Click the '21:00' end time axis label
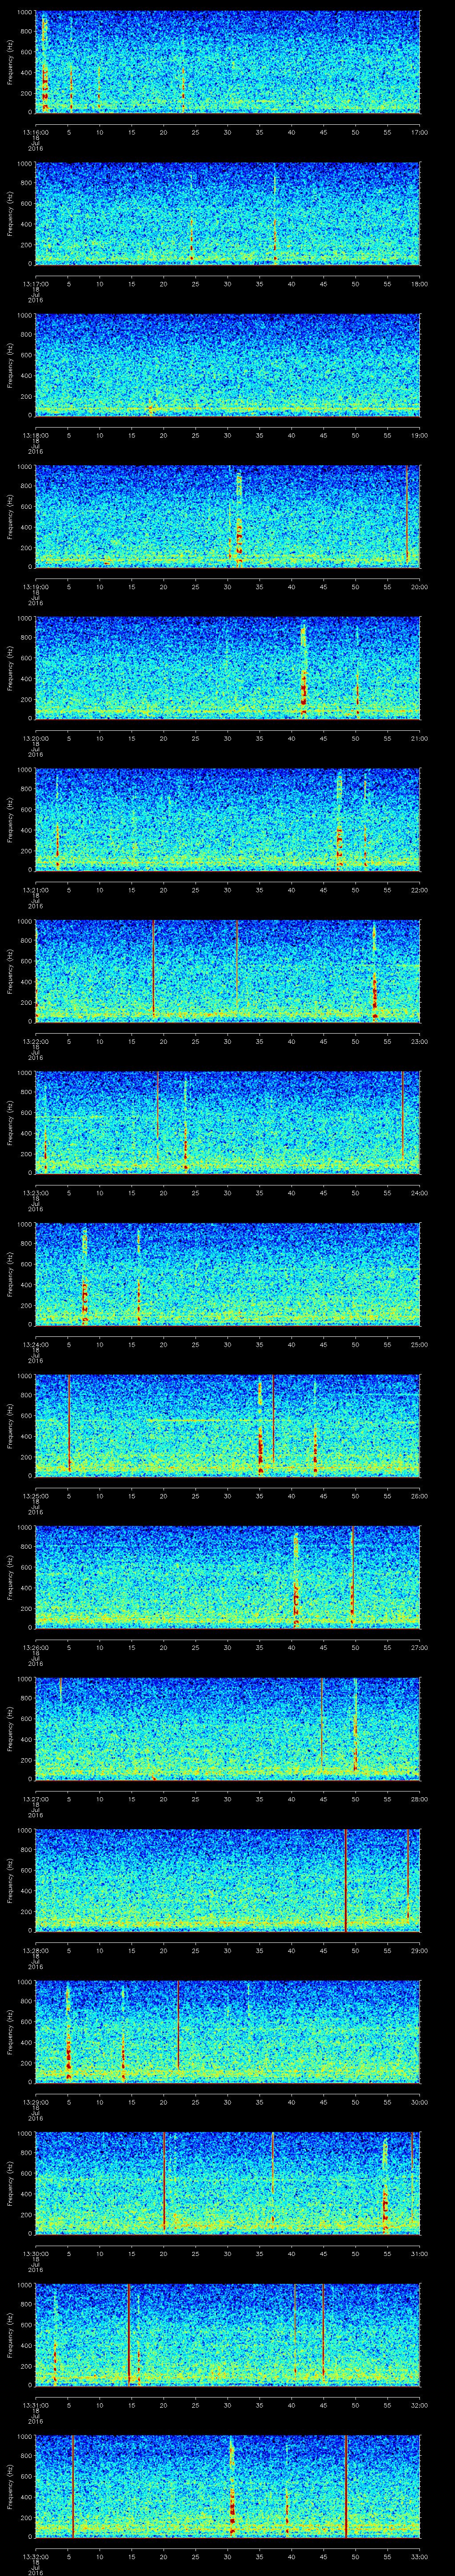Viewport: 455px width, 2576px height. pyautogui.click(x=420, y=738)
